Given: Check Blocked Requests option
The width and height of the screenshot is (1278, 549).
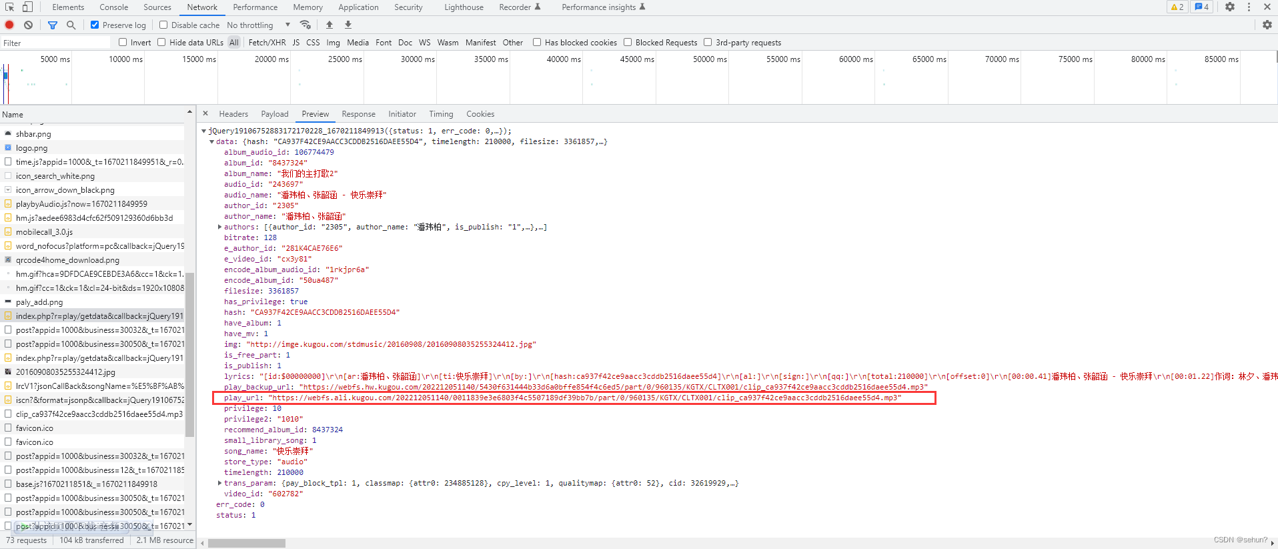Looking at the screenshot, I should tap(628, 42).
